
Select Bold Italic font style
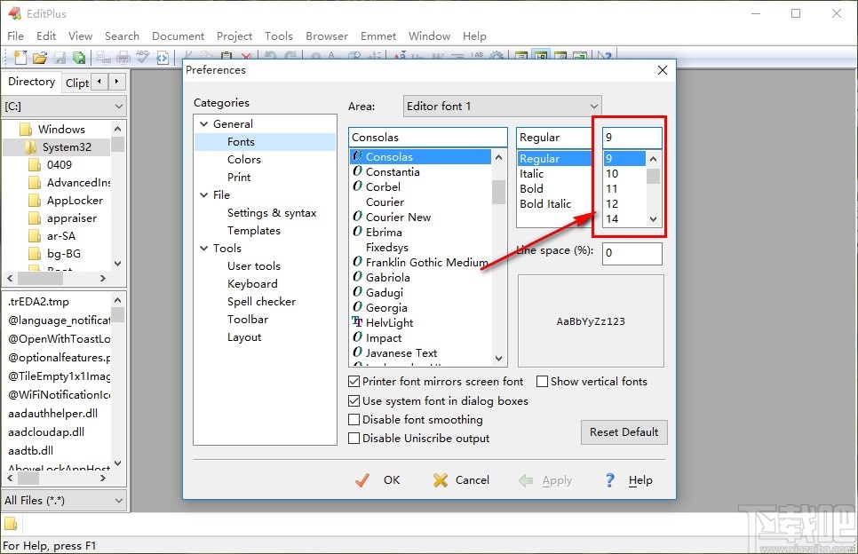545,204
